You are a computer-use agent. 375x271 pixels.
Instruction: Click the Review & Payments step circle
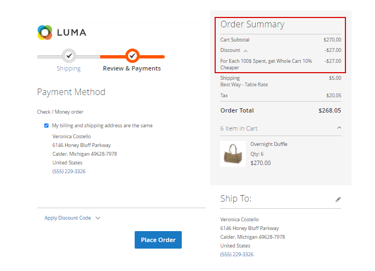(x=132, y=55)
